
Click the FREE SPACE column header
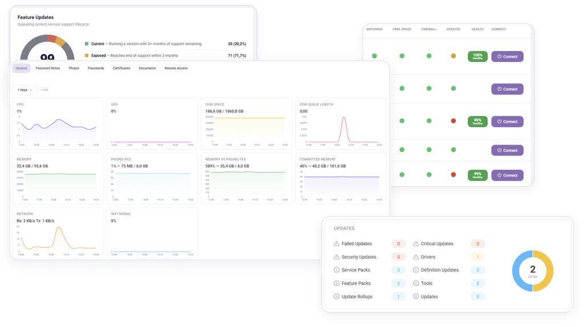(x=402, y=30)
